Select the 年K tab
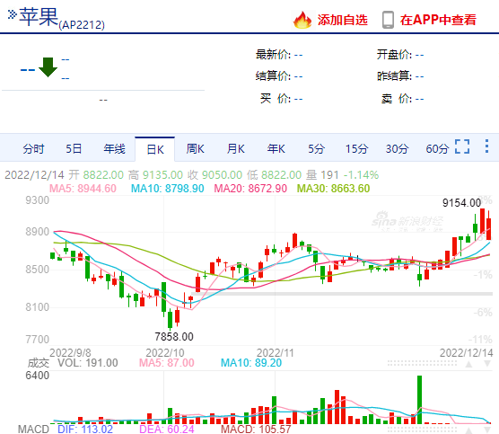 [x=276, y=149]
